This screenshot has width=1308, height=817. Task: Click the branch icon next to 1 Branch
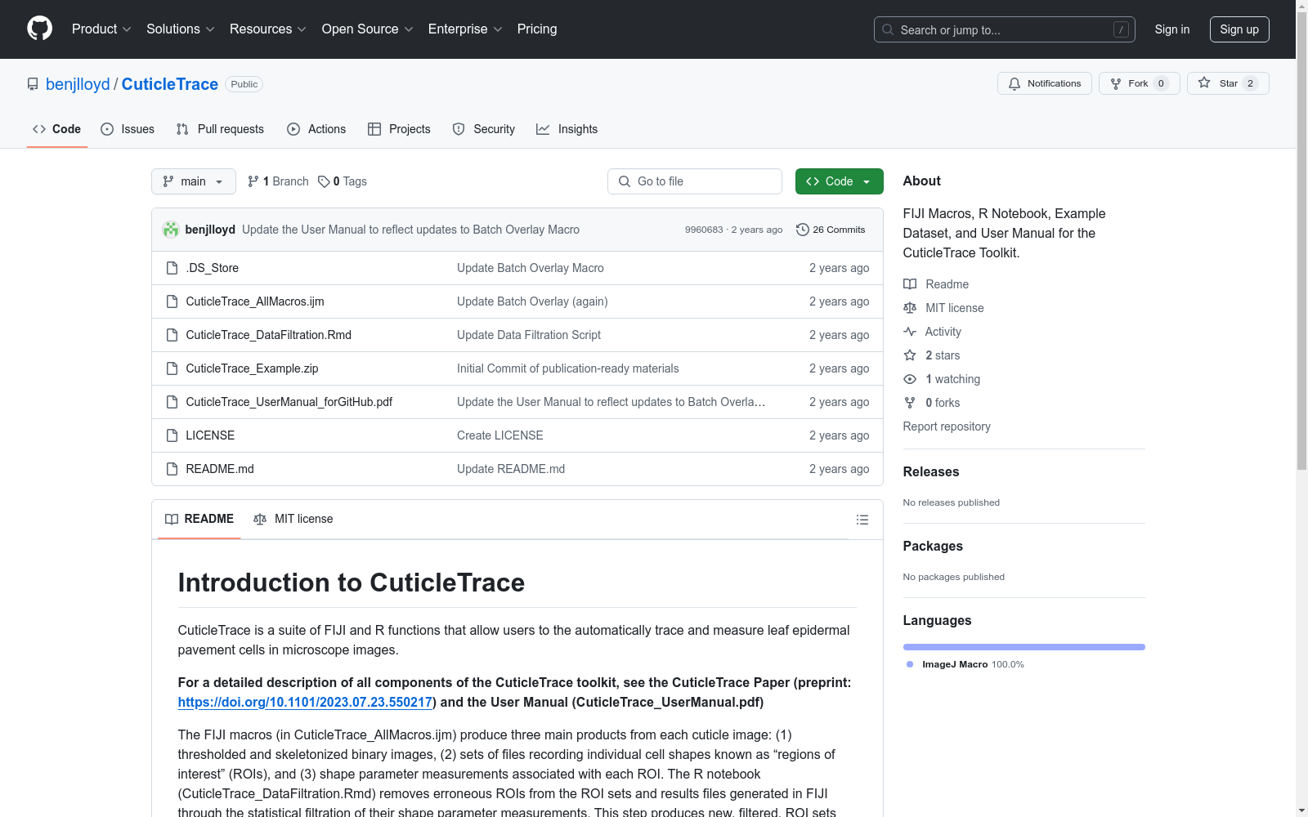click(253, 181)
